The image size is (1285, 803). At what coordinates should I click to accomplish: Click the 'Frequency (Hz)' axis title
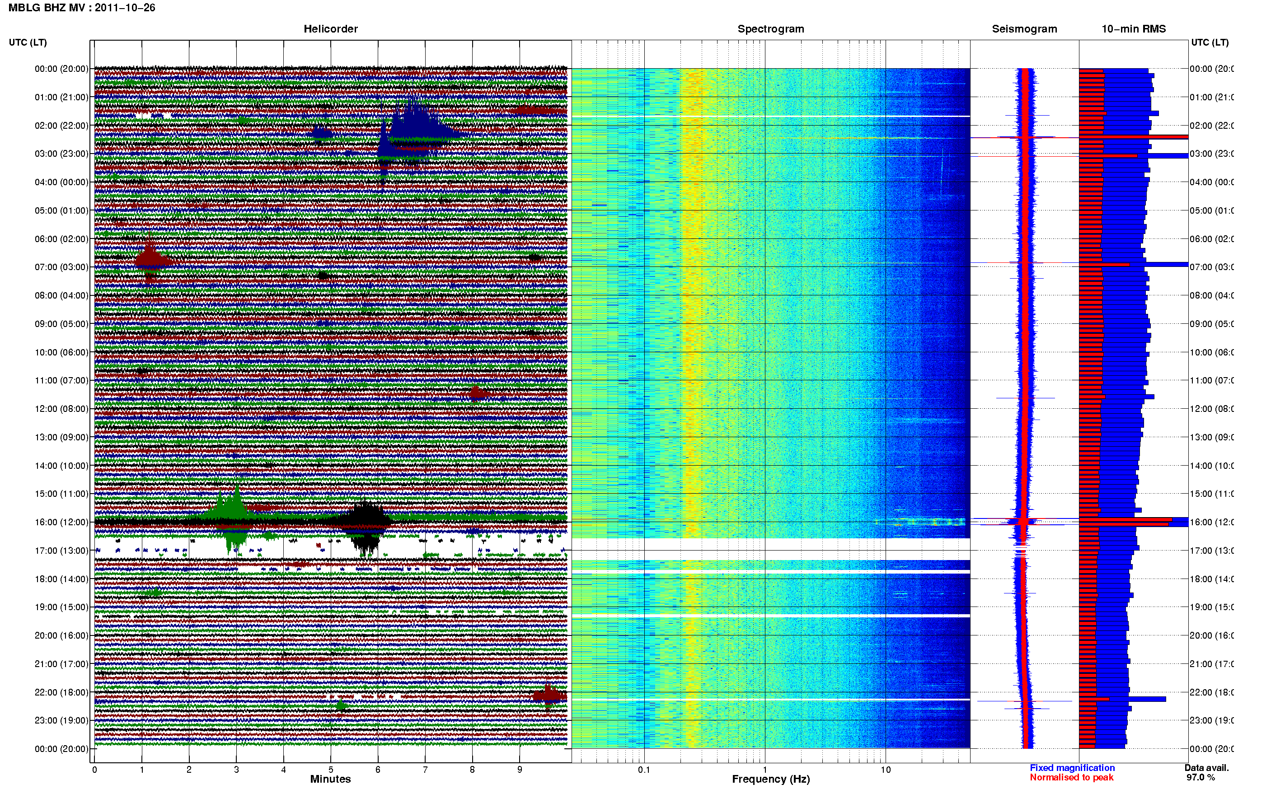pos(771,779)
